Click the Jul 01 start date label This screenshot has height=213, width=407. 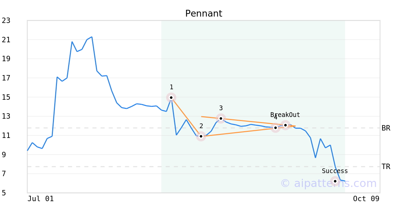[41, 199]
